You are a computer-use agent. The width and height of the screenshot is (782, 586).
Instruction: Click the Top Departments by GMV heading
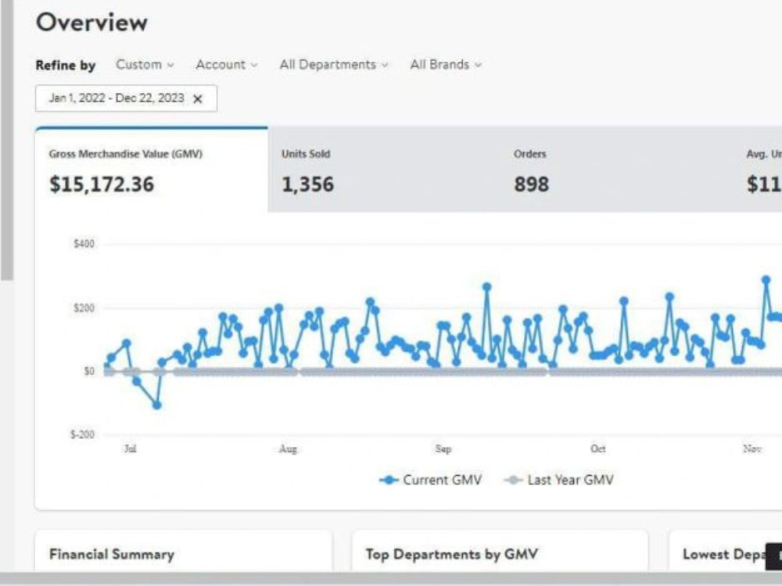click(x=452, y=554)
